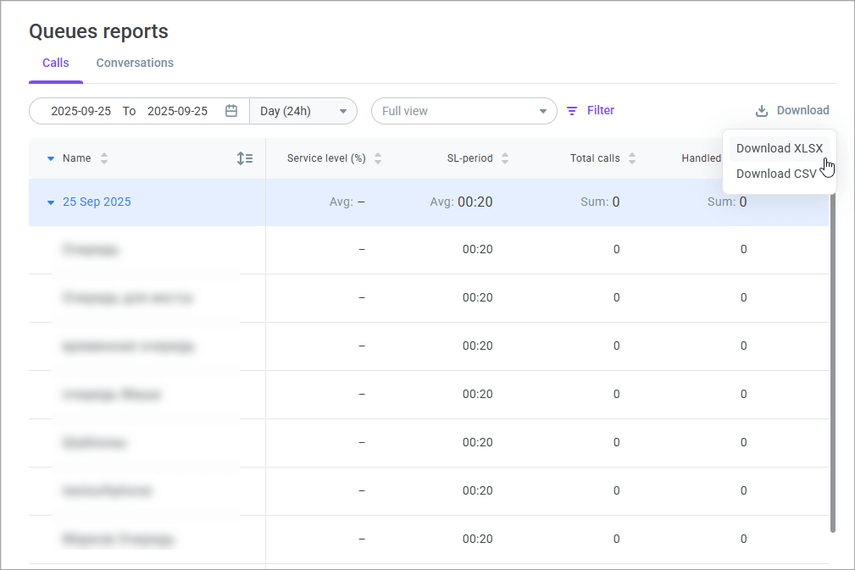Open the date range calendar icon

(231, 111)
